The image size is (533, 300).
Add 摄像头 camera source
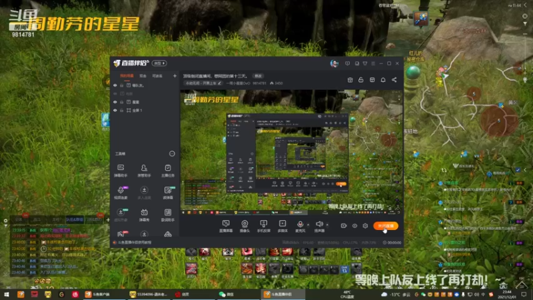coord(245,226)
